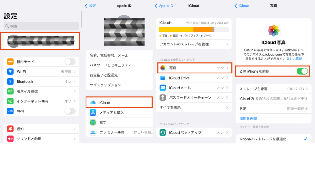Tap the App Store icon beside メディアと購入

tap(93, 112)
